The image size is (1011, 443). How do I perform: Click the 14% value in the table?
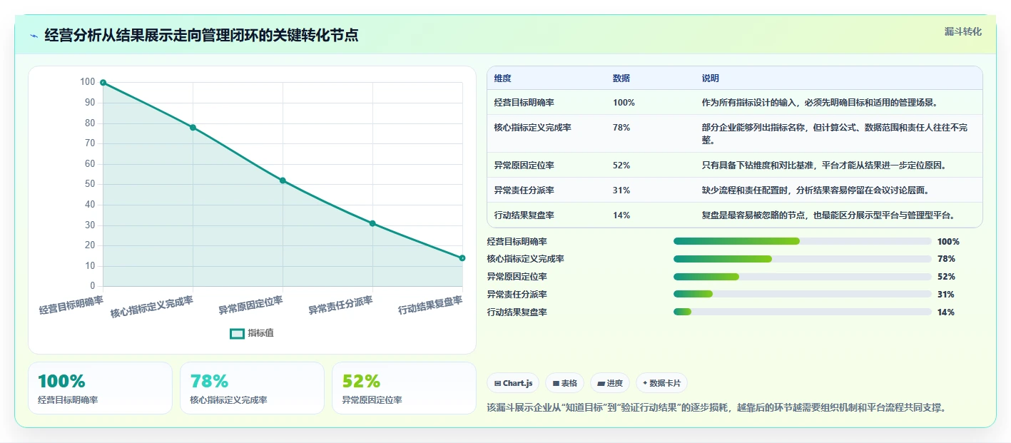pos(621,215)
